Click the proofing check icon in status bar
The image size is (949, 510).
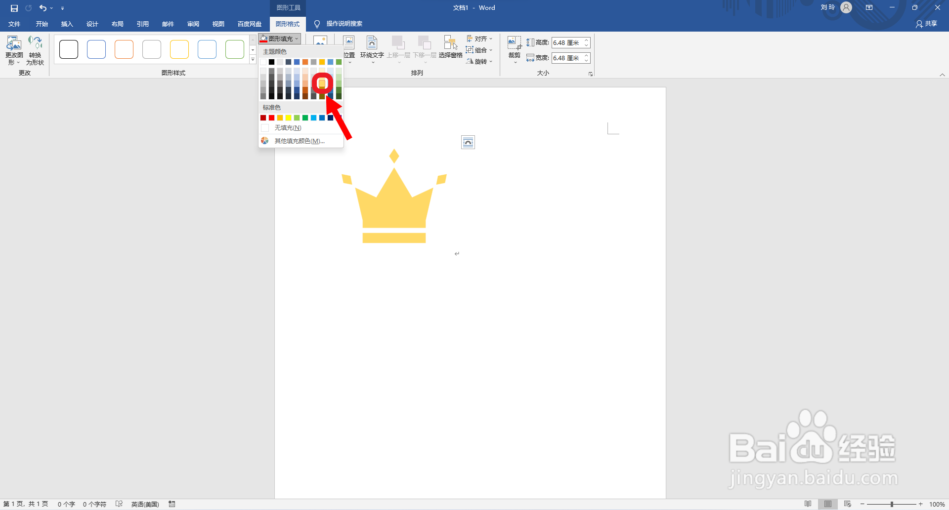point(119,504)
